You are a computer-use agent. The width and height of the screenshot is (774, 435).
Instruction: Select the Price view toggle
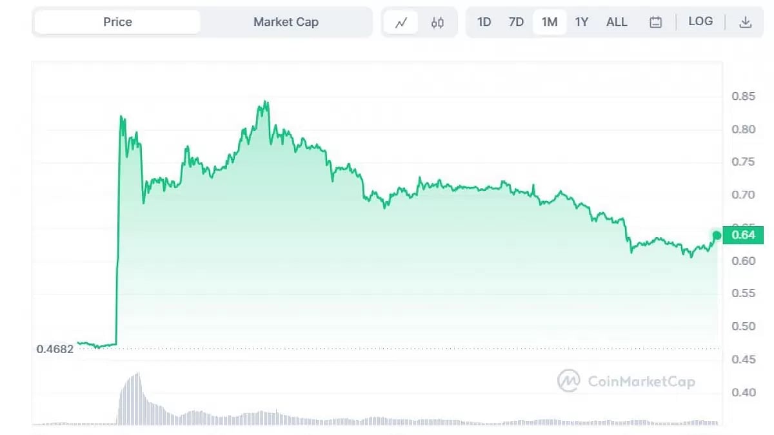coord(117,21)
